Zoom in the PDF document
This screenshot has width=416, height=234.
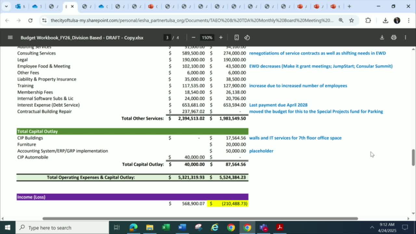coord(221,37)
